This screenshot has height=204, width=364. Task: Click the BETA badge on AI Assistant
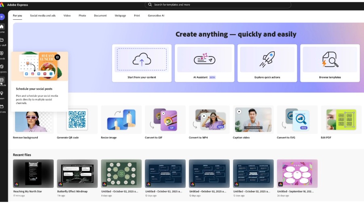[x=212, y=77]
